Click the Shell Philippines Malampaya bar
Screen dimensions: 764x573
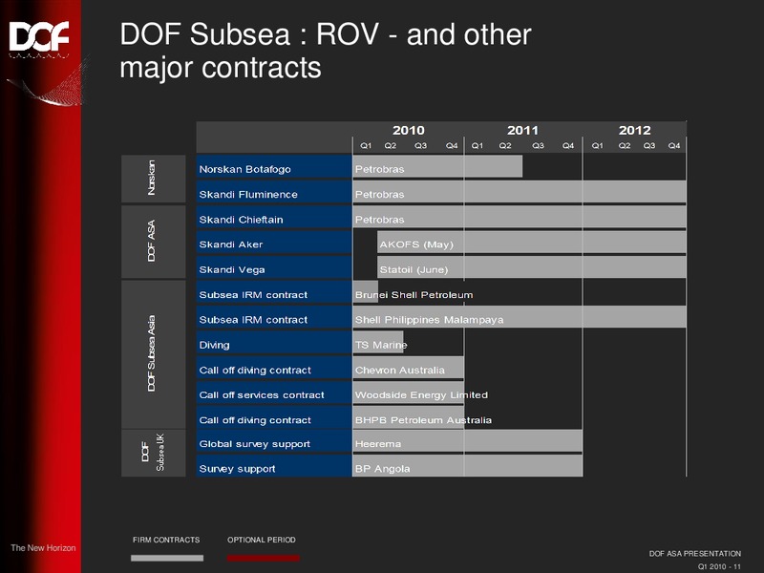520,317
